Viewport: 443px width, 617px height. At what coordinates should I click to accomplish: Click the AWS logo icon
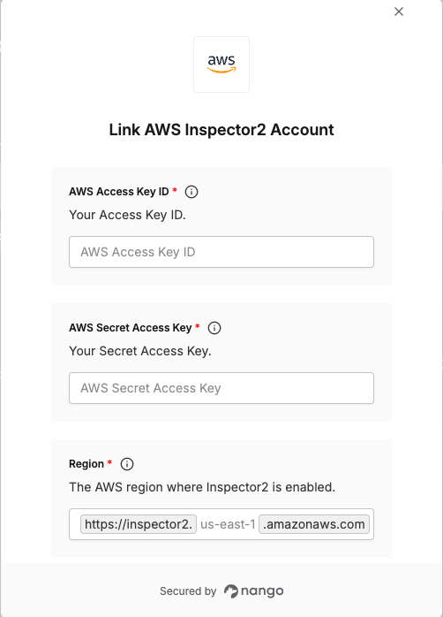click(221, 65)
